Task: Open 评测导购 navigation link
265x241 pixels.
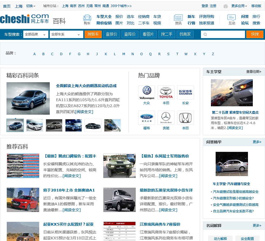Action: pyautogui.click(x=206, y=16)
